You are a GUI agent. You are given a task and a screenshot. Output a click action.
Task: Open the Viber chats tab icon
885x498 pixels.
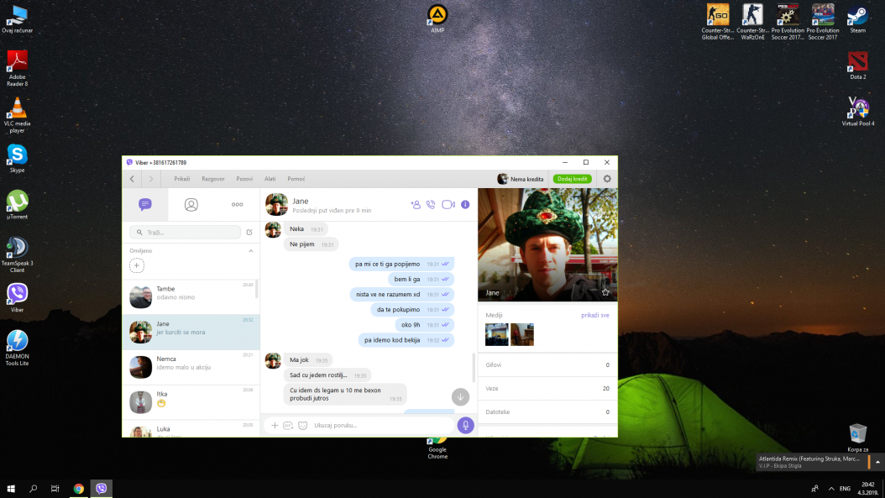tap(145, 204)
